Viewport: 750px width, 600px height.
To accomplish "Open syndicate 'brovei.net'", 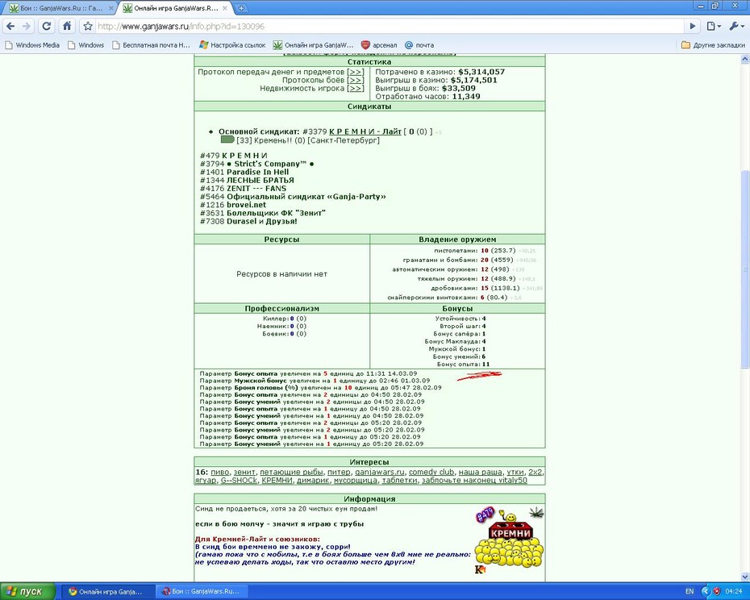I will tap(246, 204).
